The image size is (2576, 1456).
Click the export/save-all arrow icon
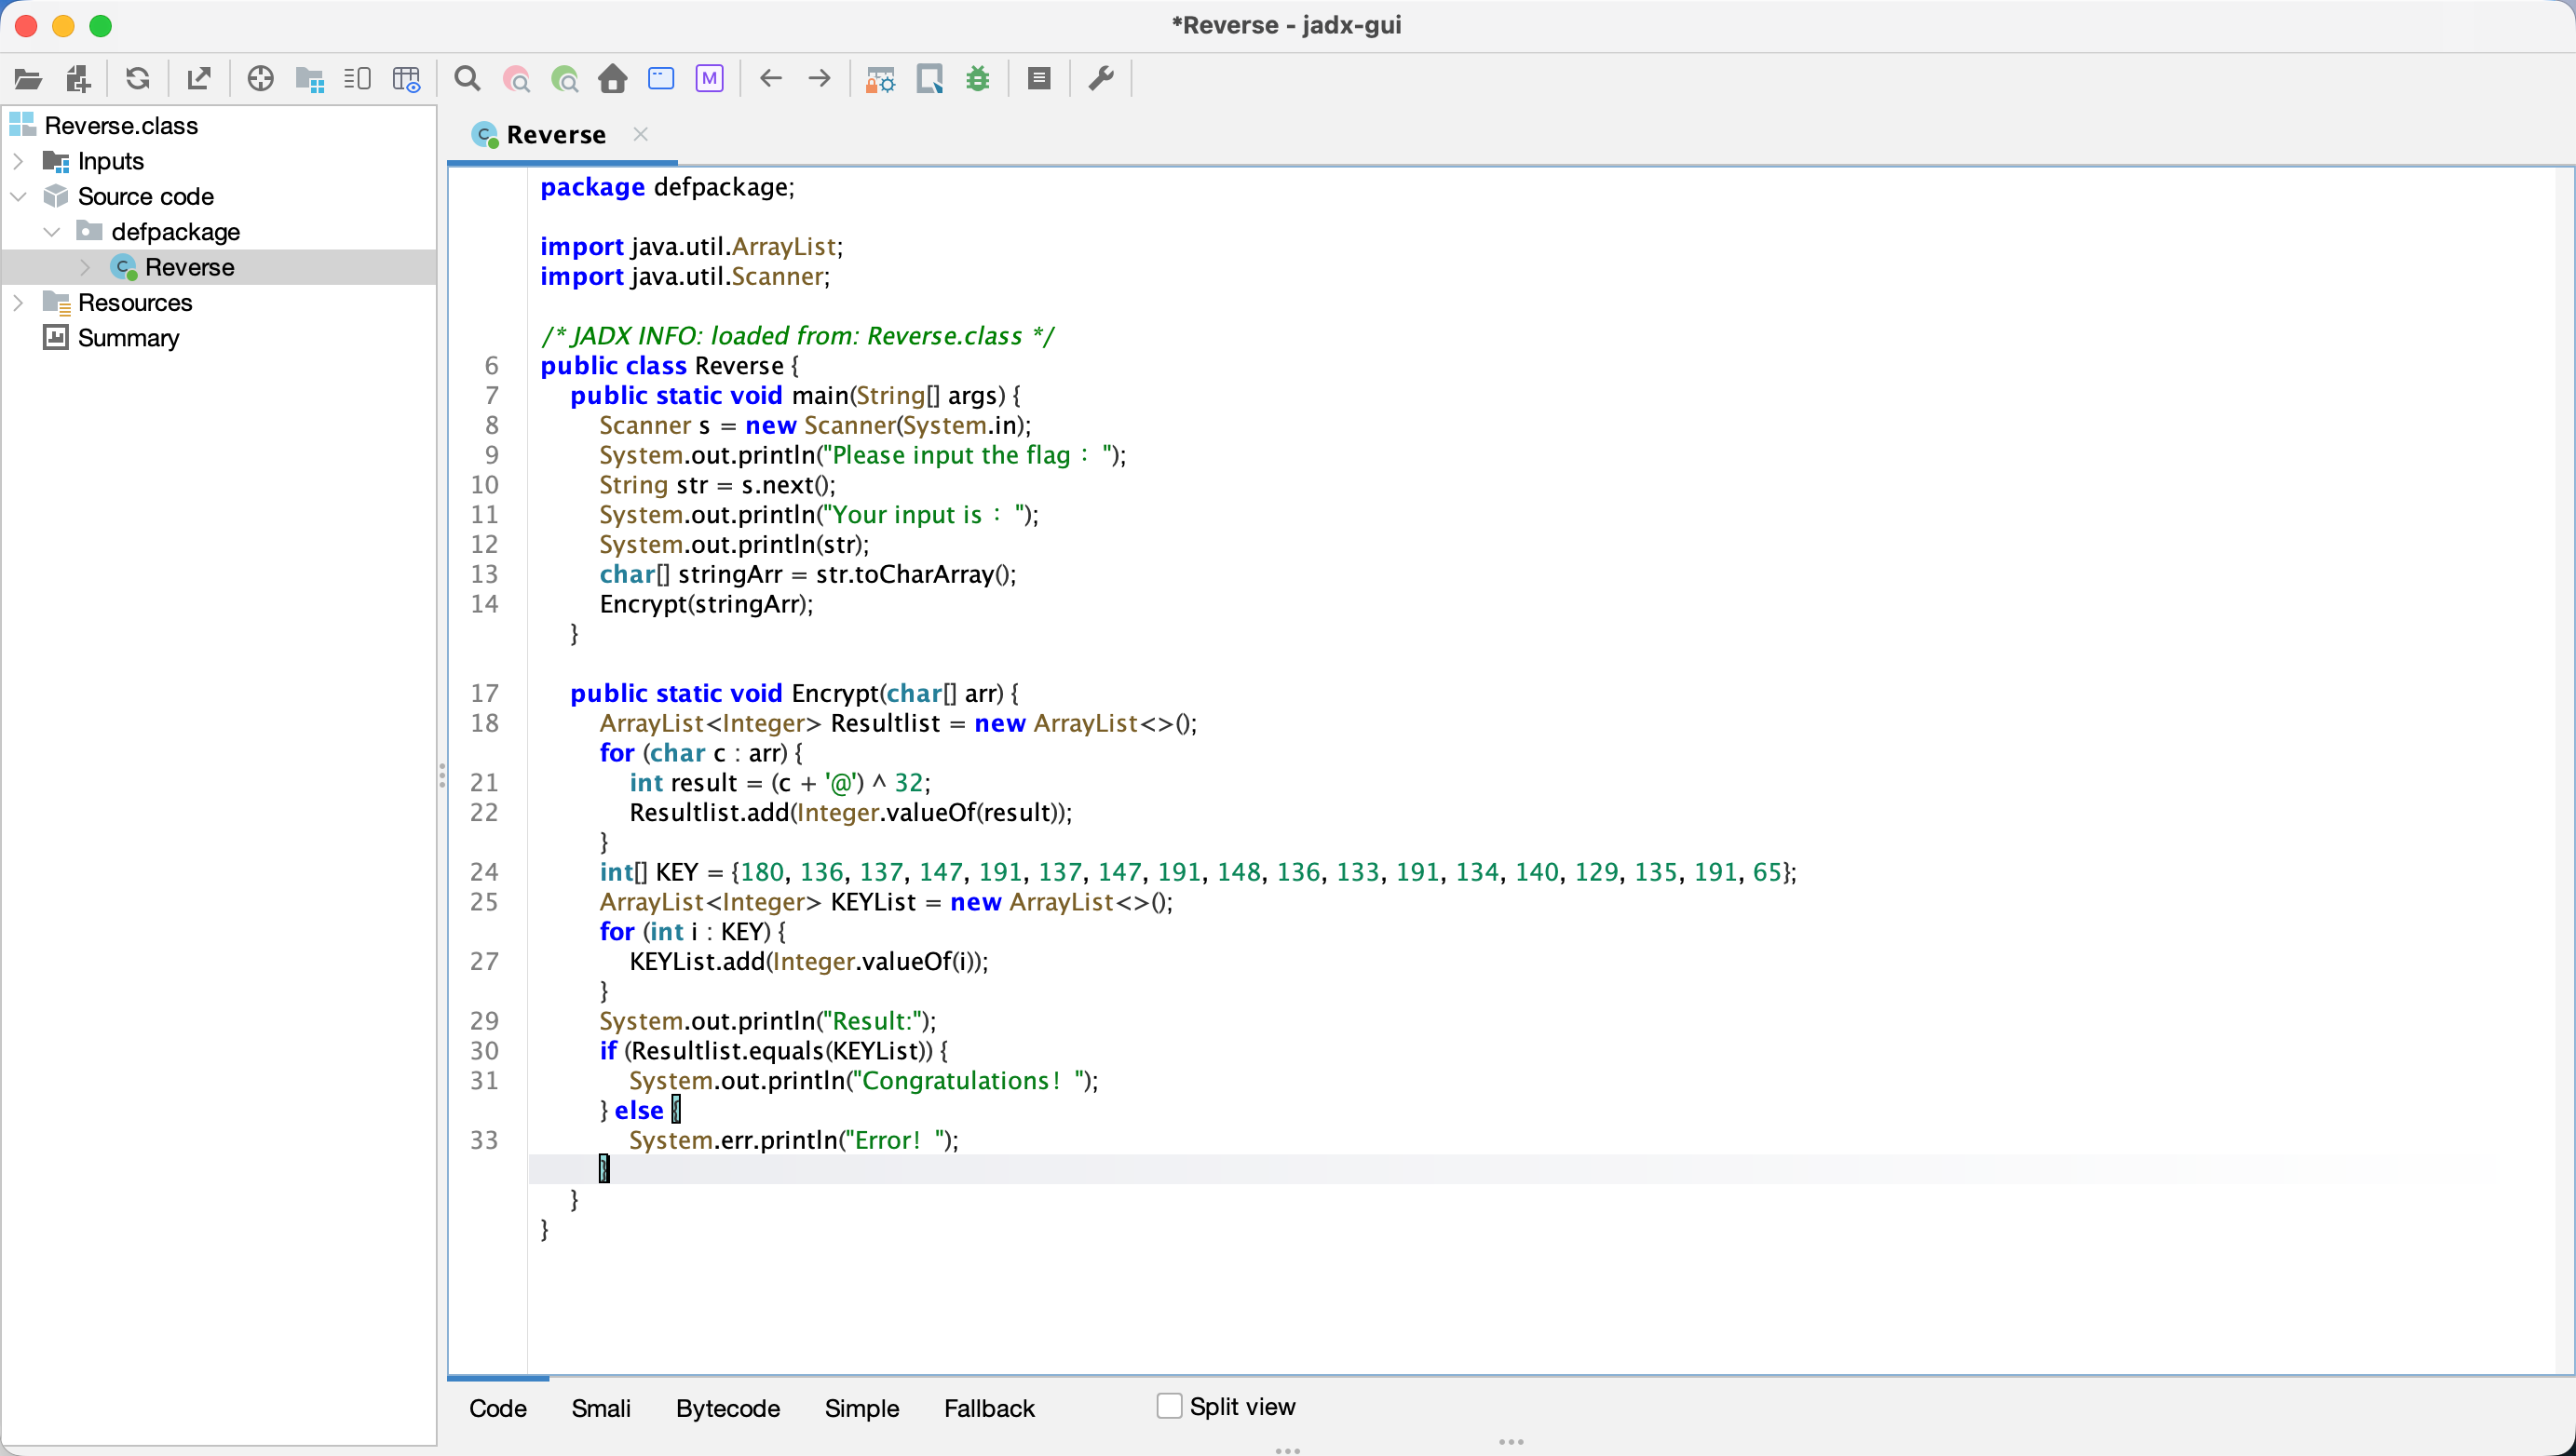point(199,79)
